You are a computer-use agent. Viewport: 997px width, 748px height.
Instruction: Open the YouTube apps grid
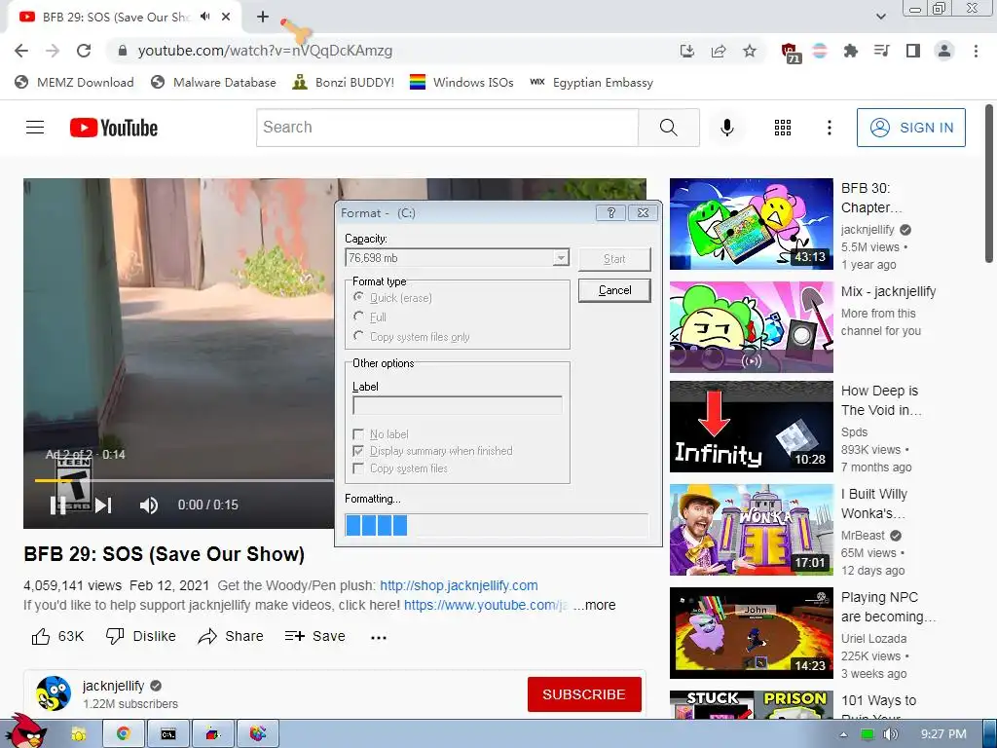pyautogui.click(x=783, y=128)
